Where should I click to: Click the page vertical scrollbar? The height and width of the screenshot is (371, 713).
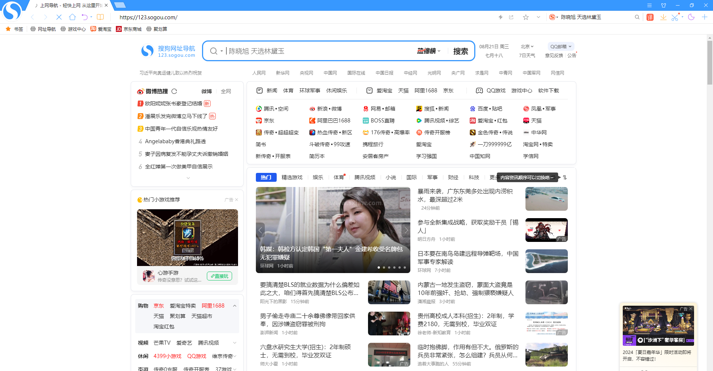[x=710, y=63]
